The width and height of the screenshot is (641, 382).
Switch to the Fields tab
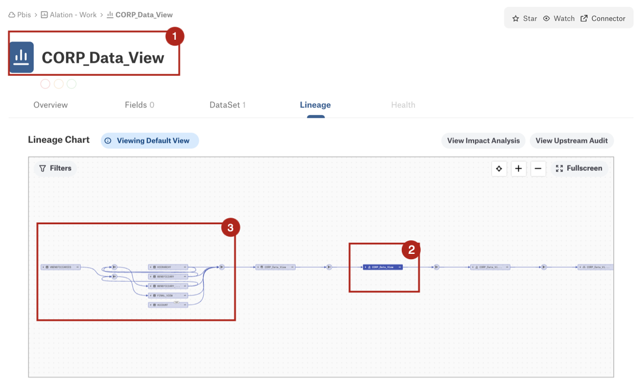pos(139,105)
